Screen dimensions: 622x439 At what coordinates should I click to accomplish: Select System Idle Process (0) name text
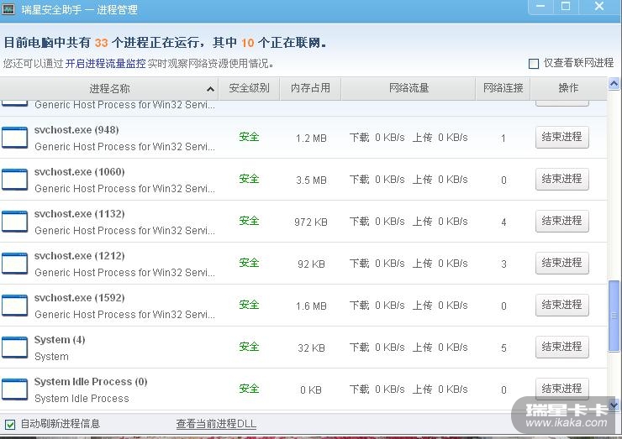point(91,382)
